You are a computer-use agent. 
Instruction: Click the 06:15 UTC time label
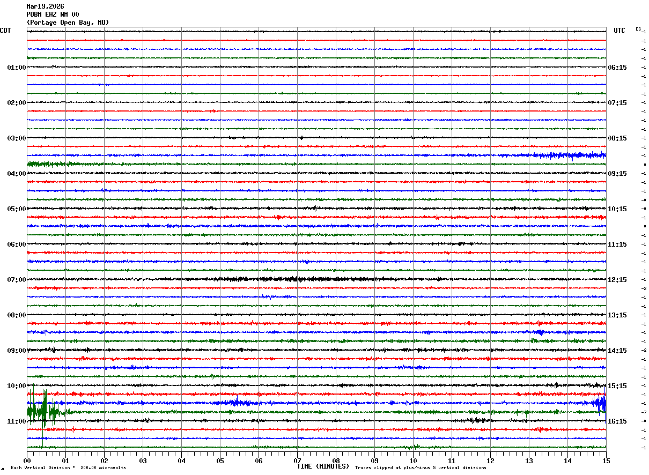[617, 68]
